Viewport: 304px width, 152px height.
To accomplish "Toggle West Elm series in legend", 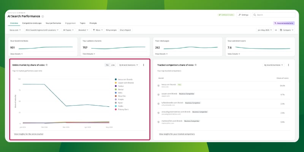I will pyautogui.click(x=120, y=96).
